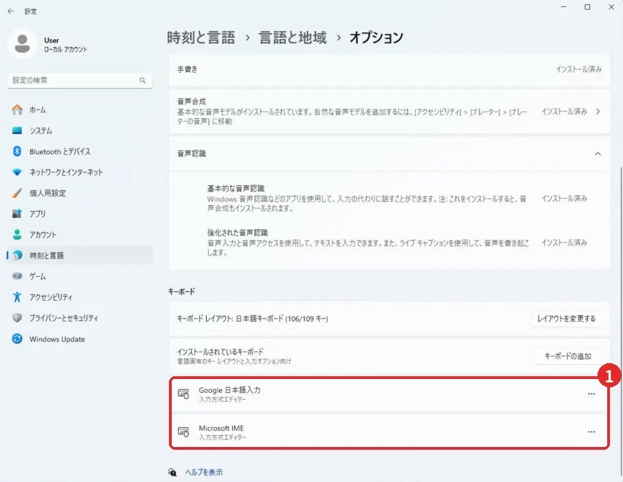Click the システム monitor icon
The height and width of the screenshot is (482, 623).
click(x=17, y=130)
